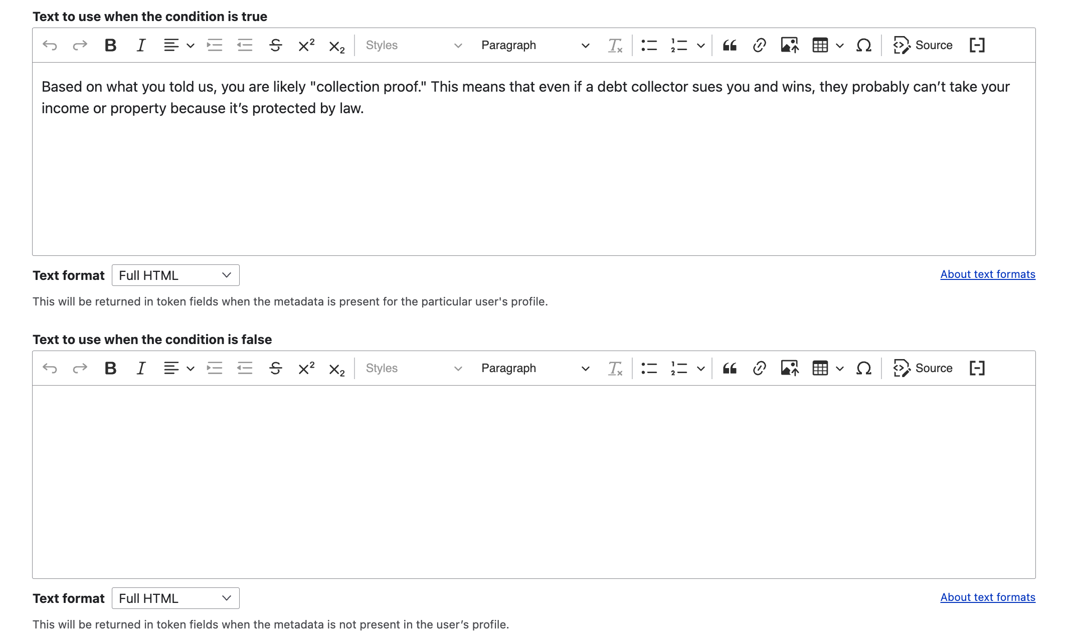
Task: Insert bulleted list in condition-false editor
Action: click(x=649, y=369)
